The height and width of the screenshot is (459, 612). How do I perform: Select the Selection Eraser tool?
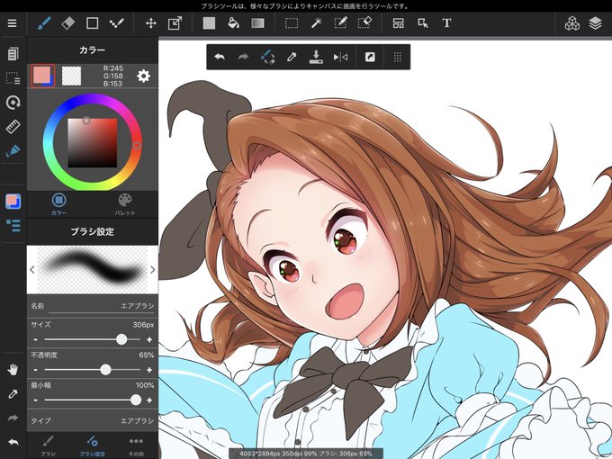pos(364,23)
